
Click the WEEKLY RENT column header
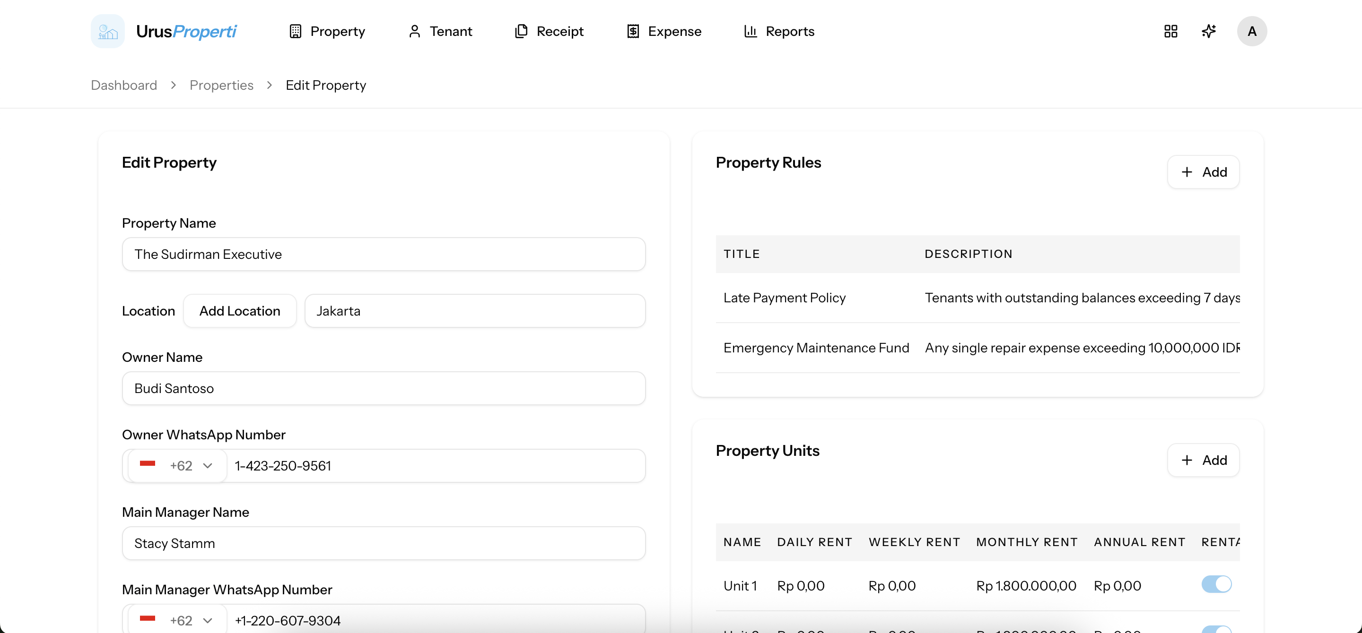pyautogui.click(x=914, y=542)
